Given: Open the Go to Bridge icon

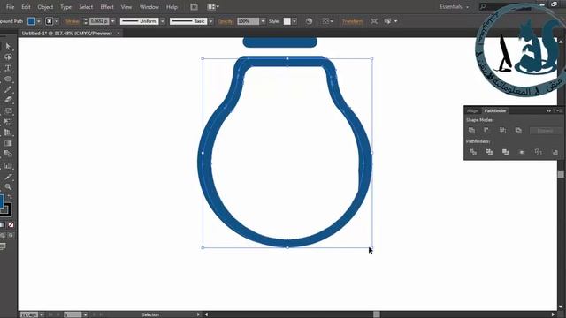Looking at the screenshot, I should [x=194, y=6].
